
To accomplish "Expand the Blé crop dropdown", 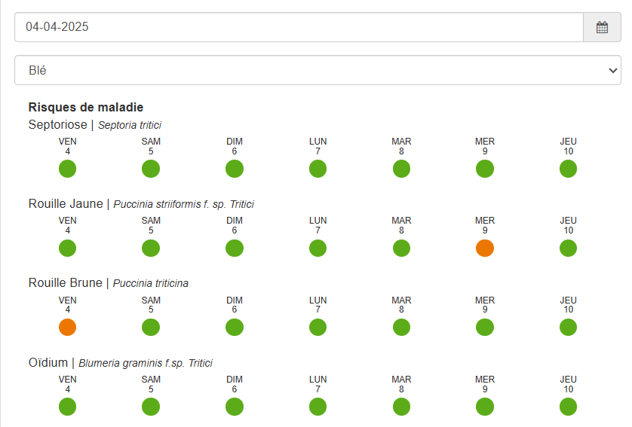I will [318, 70].
